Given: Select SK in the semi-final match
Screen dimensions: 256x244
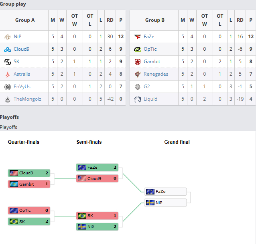Looking at the screenshot, I should [x=97, y=216].
